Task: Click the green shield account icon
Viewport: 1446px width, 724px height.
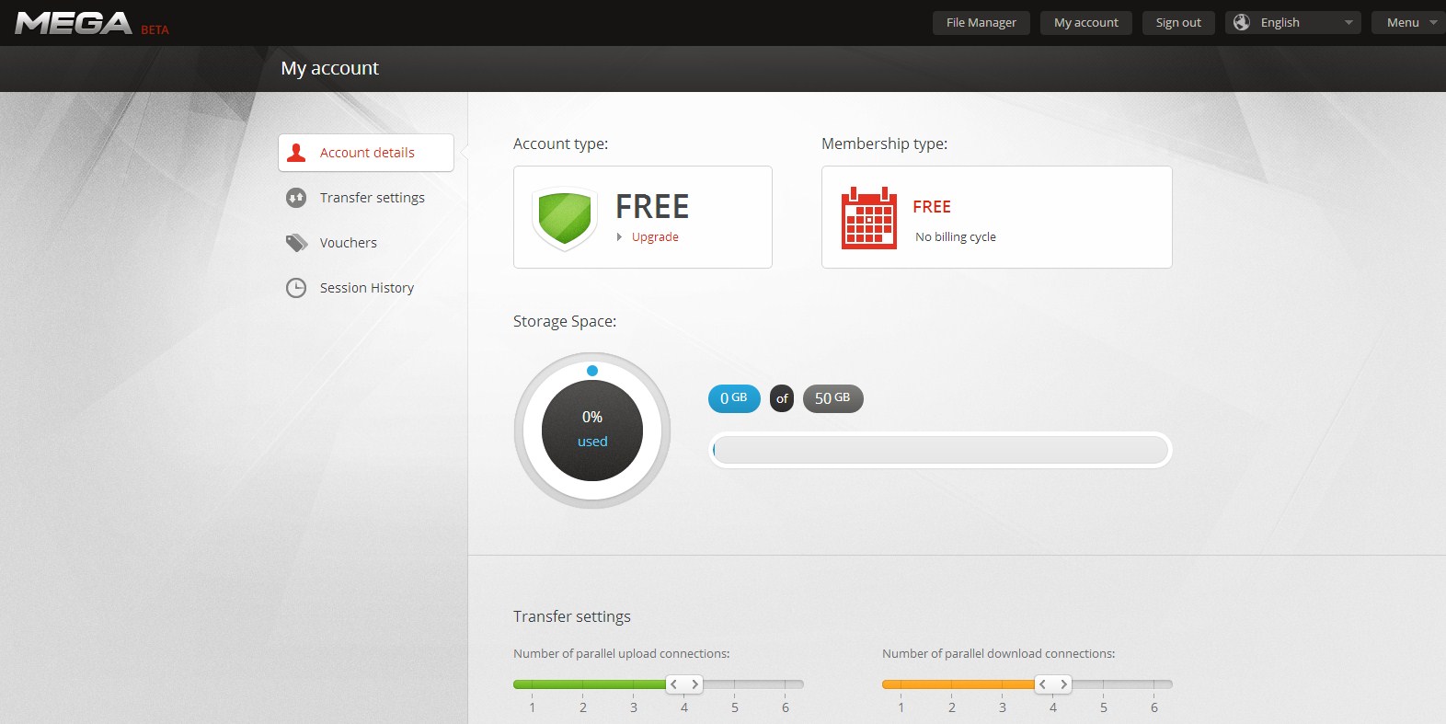Action: (x=565, y=219)
